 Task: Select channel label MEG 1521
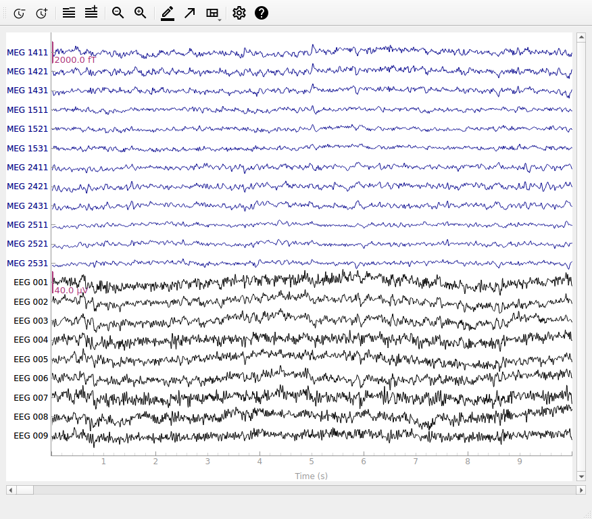28,129
